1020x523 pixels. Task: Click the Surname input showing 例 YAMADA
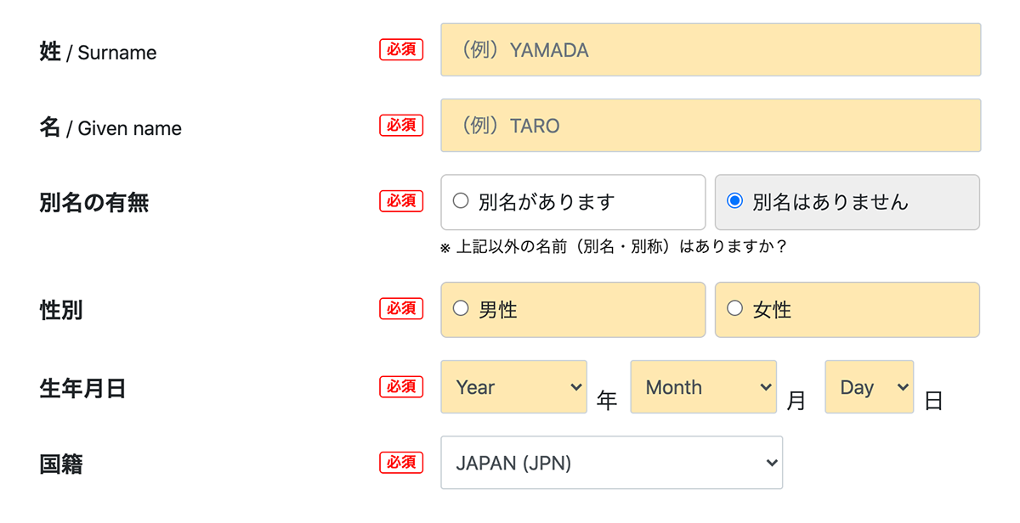pos(711,50)
